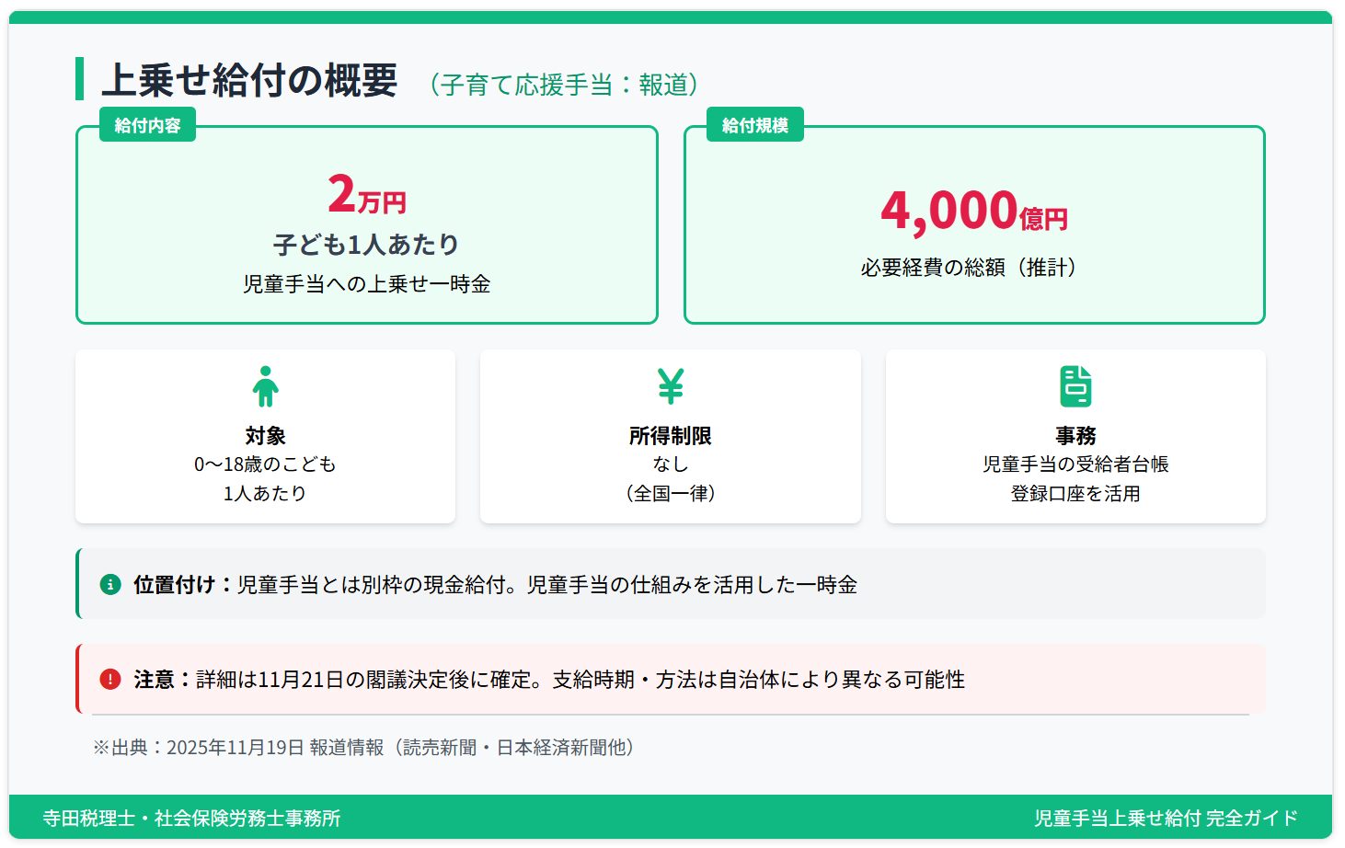Select the 給付内容 green label tag
Image resolution: width=1345 pixels, height=848 pixels.
click(x=147, y=126)
